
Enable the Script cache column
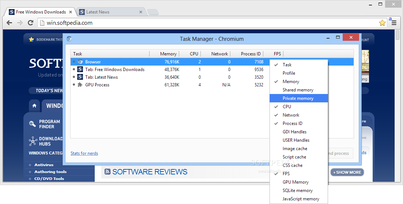[299, 157]
